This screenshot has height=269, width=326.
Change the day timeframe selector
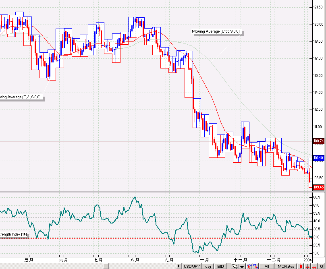208,266
